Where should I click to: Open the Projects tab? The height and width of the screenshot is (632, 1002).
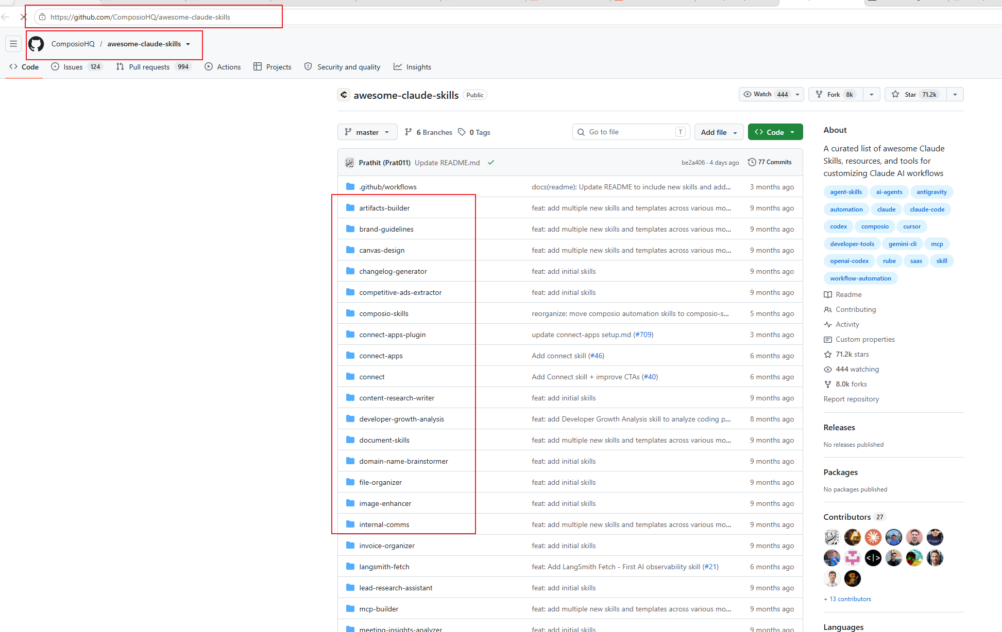pos(273,67)
